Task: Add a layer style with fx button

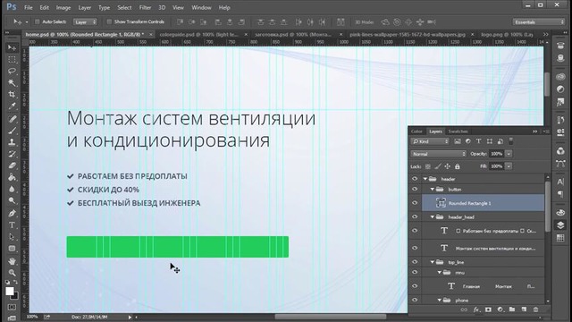Action: point(476,309)
